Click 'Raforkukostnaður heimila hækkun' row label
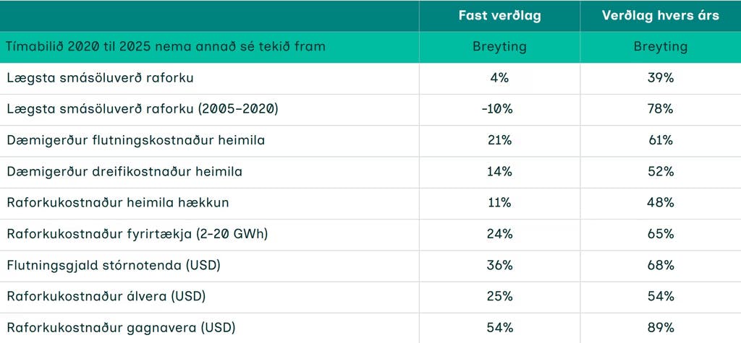Screen dimensions: 741x343 tap(118, 203)
